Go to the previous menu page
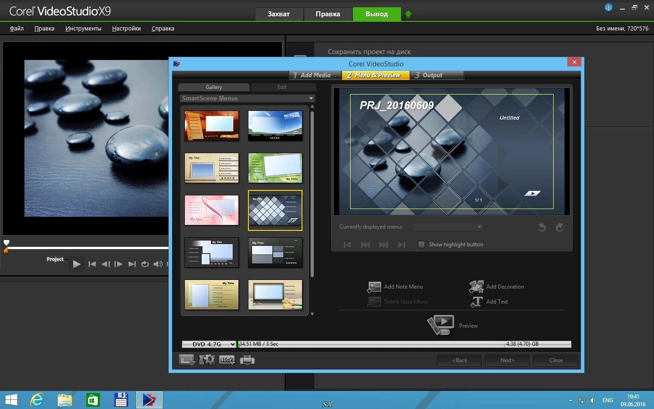The width and height of the screenshot is (654, 409). tap(365, 244)
